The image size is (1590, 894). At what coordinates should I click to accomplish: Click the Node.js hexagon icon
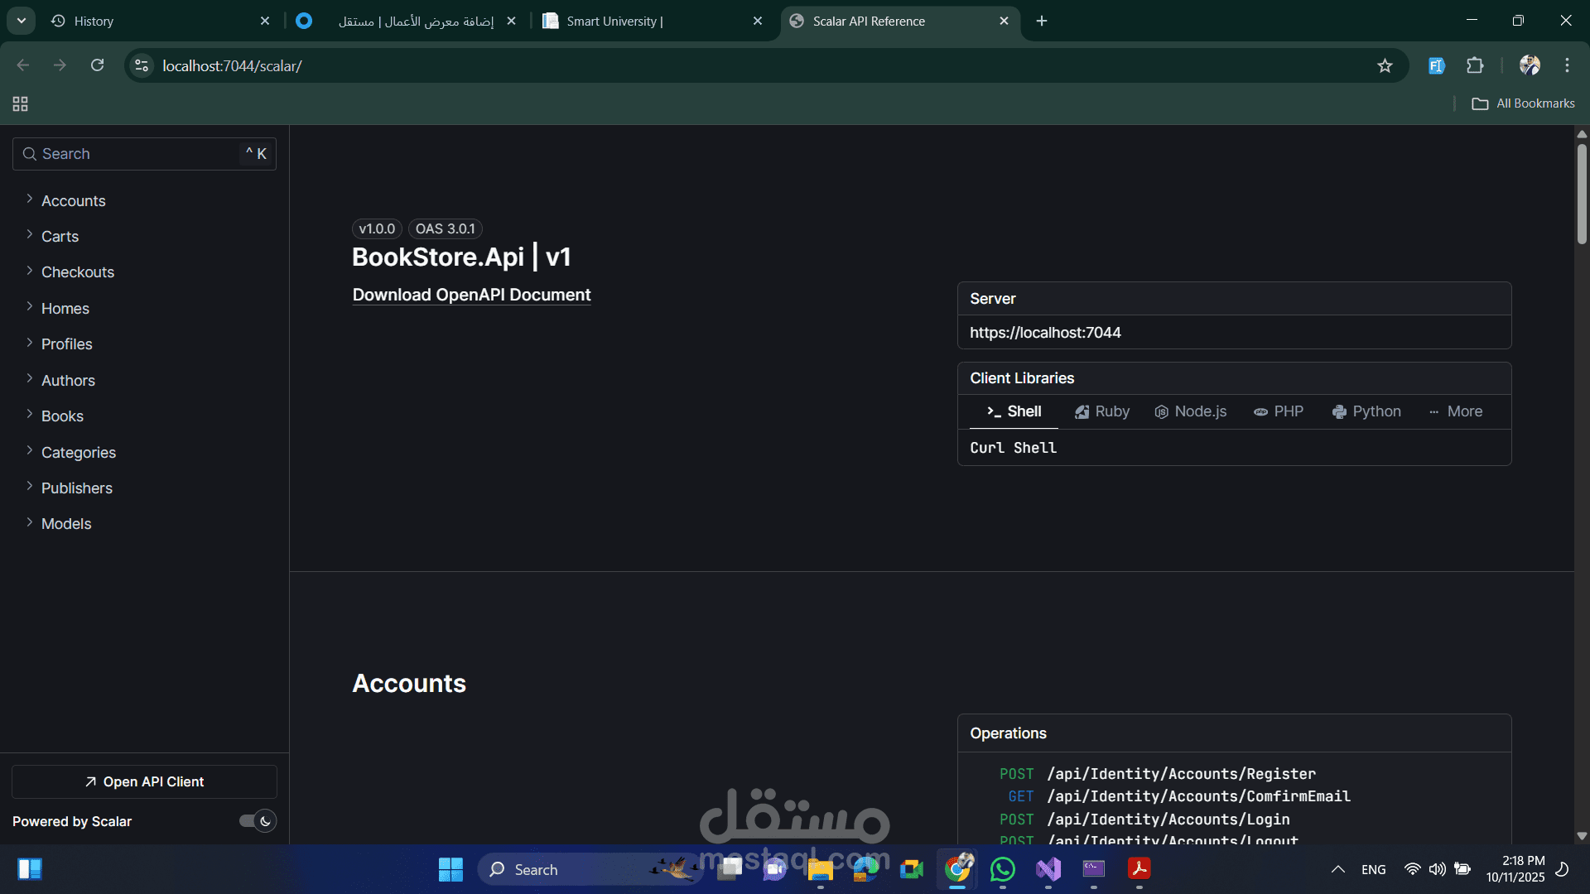tap(1161, 412)
